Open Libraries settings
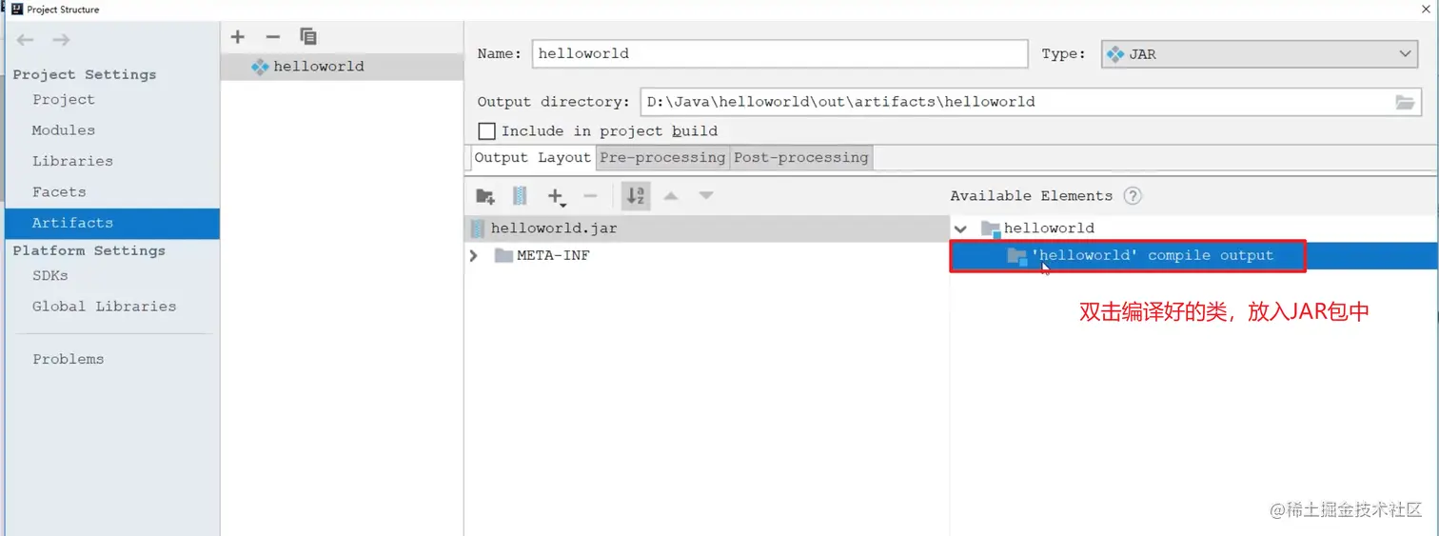The image size is (1439, 536). (72, 162)
